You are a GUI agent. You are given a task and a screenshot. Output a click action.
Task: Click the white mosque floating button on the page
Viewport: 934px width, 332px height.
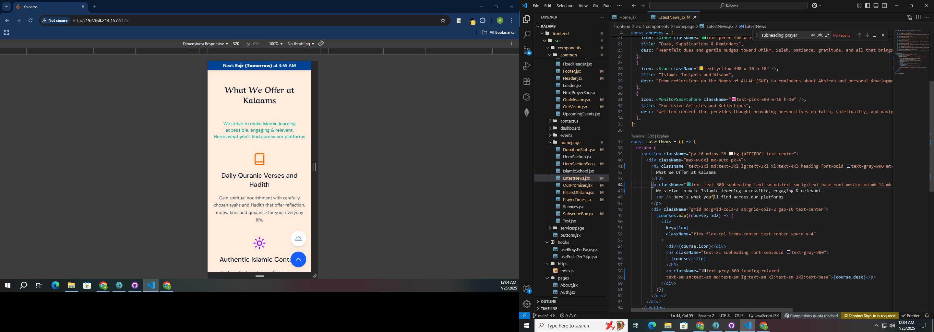[x=298, y=239]
